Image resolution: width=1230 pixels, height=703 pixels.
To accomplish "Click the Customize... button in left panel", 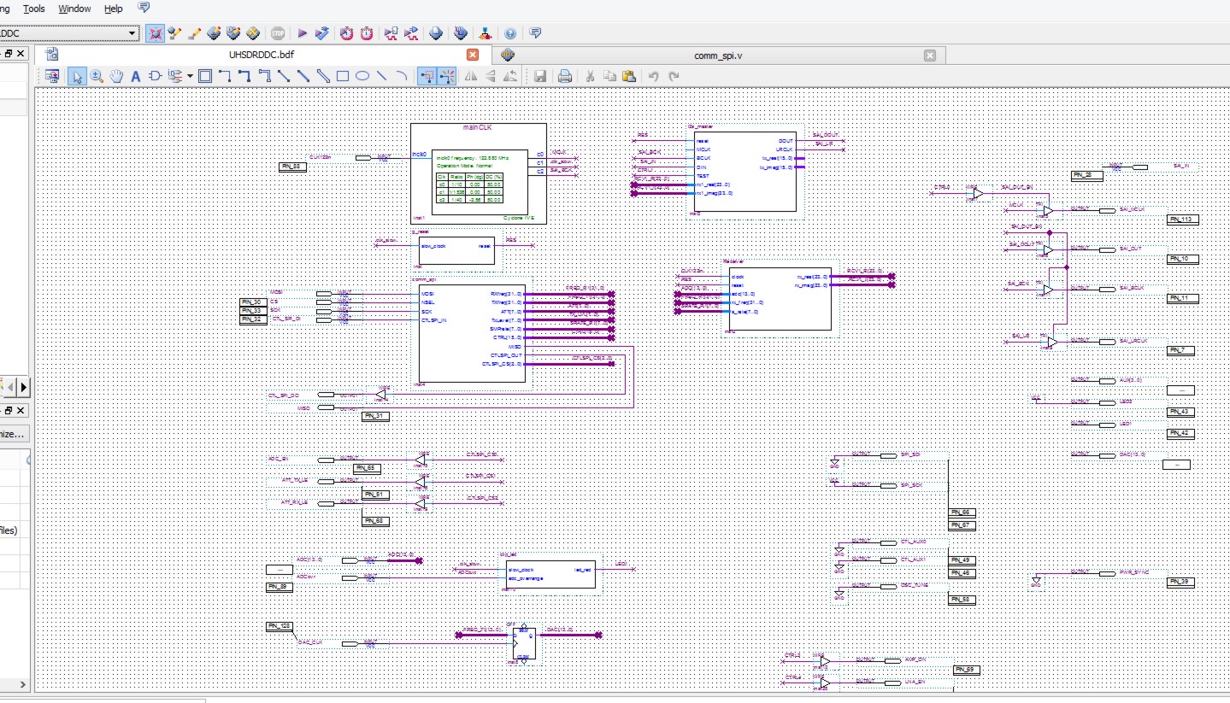I will 14,433.
